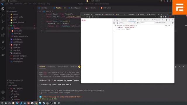Click the App.tsx:3 source link
The image size is (187, 105).
tap(168, 25)
